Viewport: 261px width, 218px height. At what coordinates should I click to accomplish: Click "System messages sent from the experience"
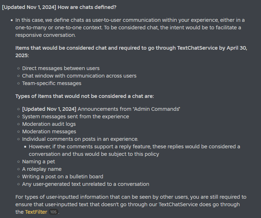(x=76, y=117)
